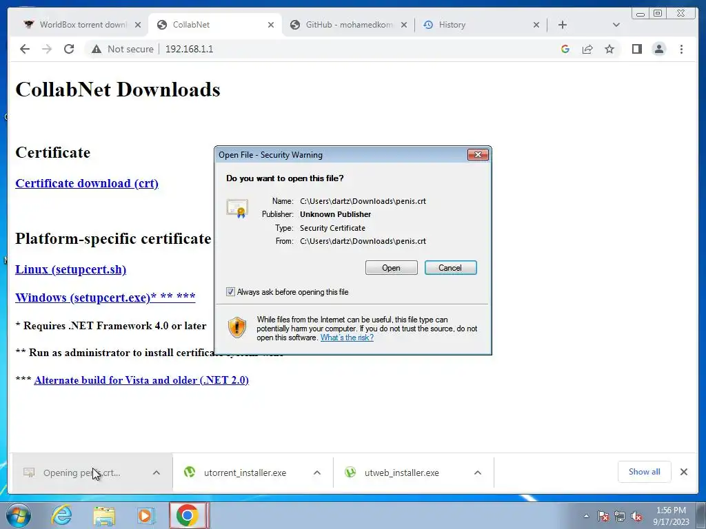Click Show all downloads button
Image resolution: width=706 pixels, height=529 pixels.
pos(645,472)
